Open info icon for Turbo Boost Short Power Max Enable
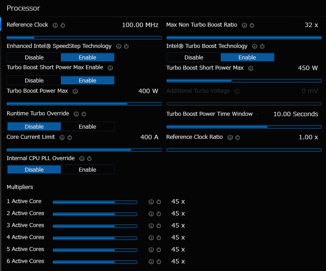The height and width of the screenshot is (271, 326). [x=110, y=68]
